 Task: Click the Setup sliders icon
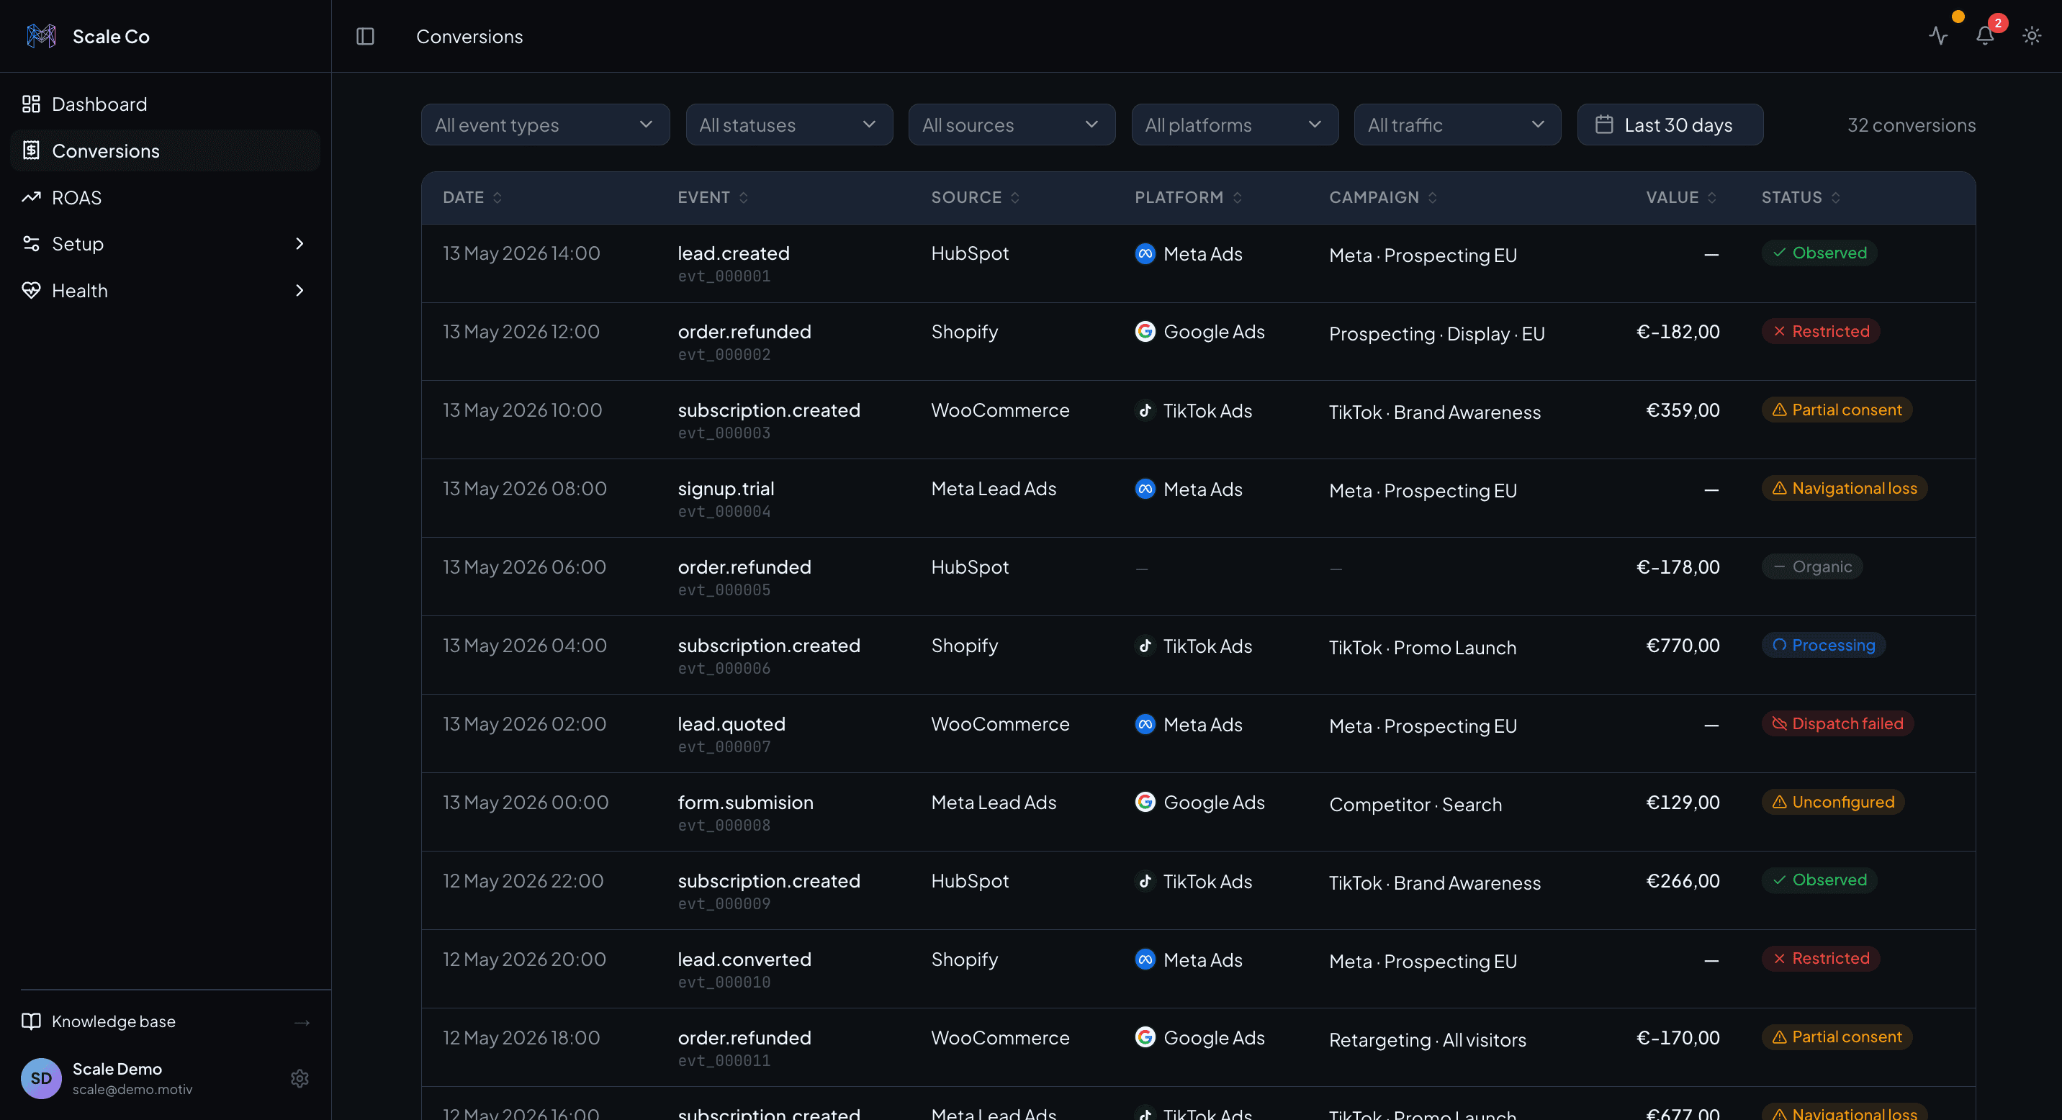(x=31, y=243)
